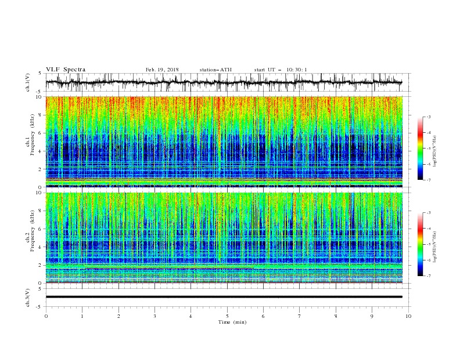
Task: Select the "start UT = 10:30:1" header text
Action: point(281,70)
